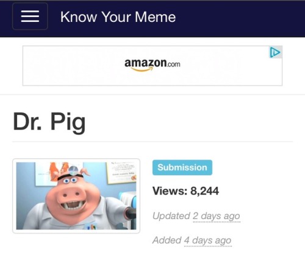Open the amazon.com logo in the banner
The width and height of the screenshot is (305, 269).
(x=152, y=65)
